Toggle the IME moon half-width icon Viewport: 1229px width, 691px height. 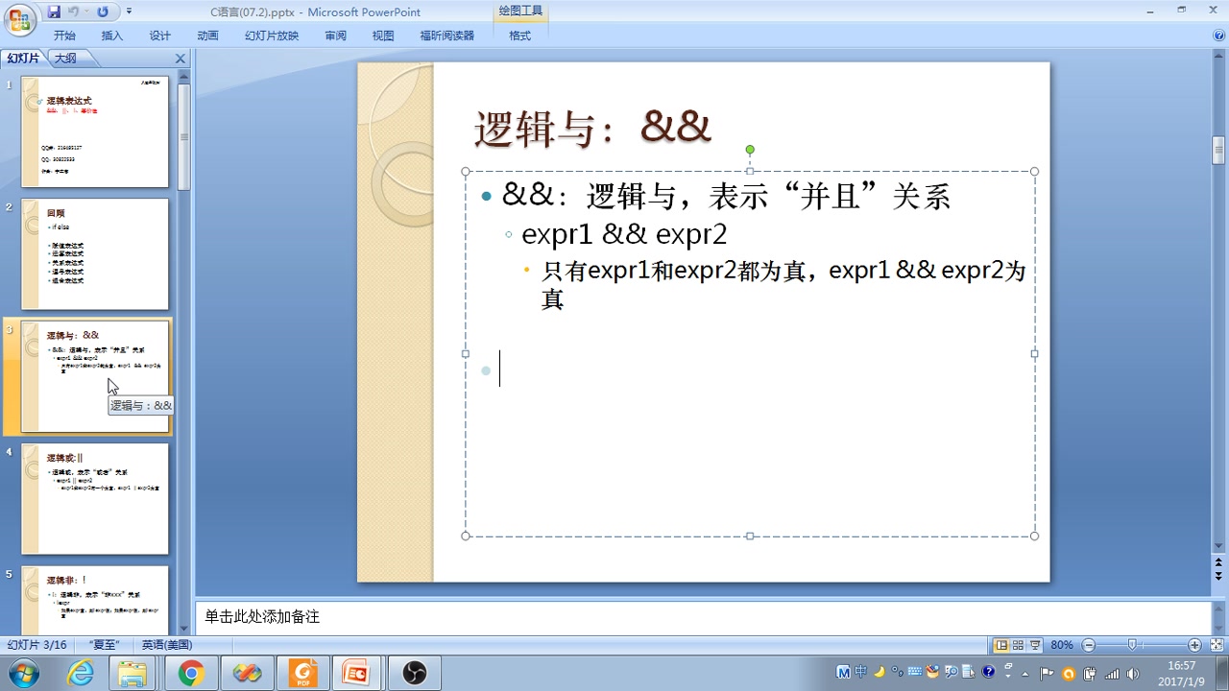[x=879, y=673]
